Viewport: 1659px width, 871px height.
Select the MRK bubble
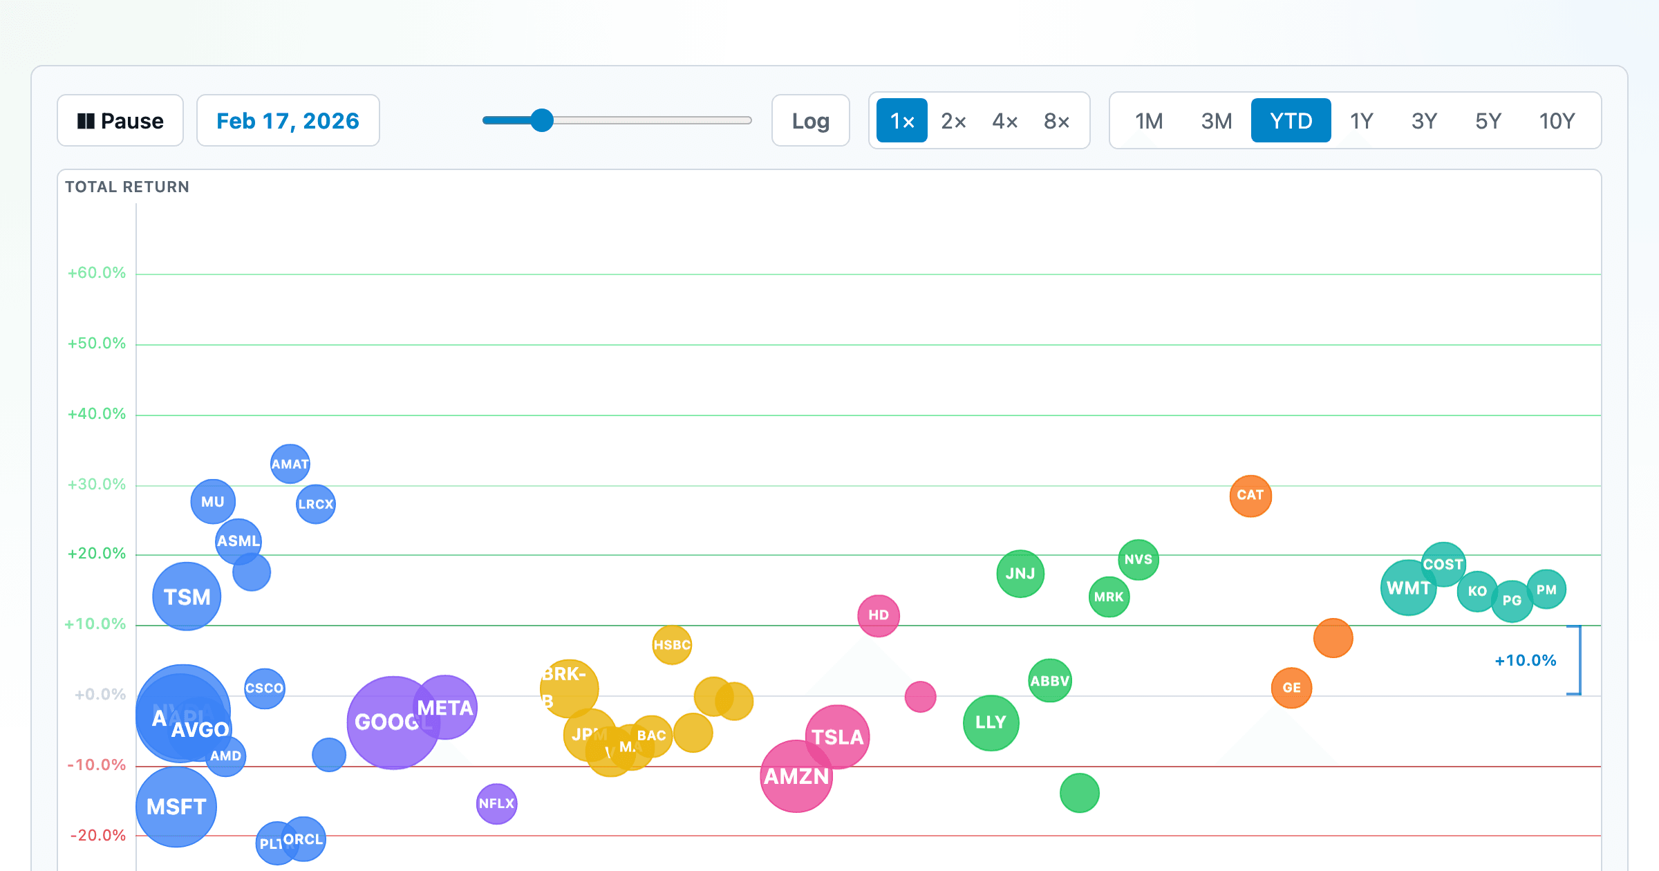tap(1109, 597)
